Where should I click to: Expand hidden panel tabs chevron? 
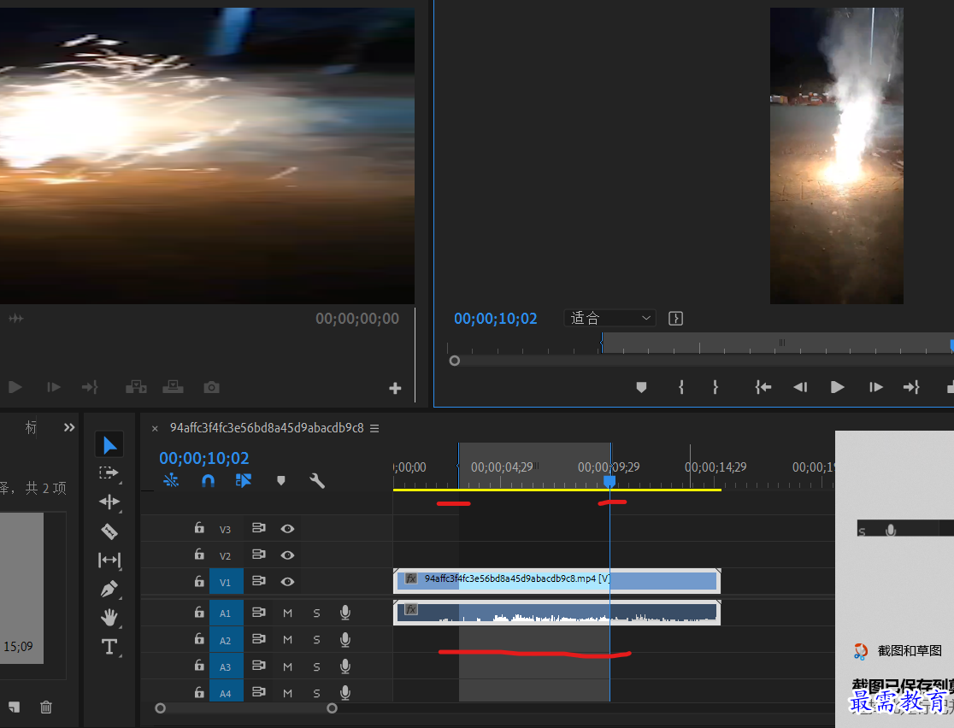tap(69, 427)
